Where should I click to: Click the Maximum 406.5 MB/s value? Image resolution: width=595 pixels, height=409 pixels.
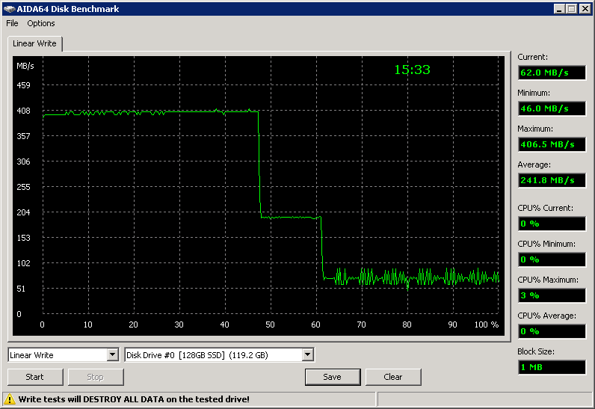(x=552, y=144)
